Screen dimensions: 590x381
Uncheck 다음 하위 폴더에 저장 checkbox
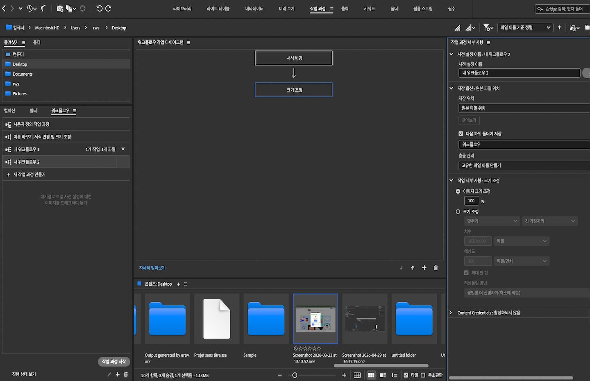461,134
